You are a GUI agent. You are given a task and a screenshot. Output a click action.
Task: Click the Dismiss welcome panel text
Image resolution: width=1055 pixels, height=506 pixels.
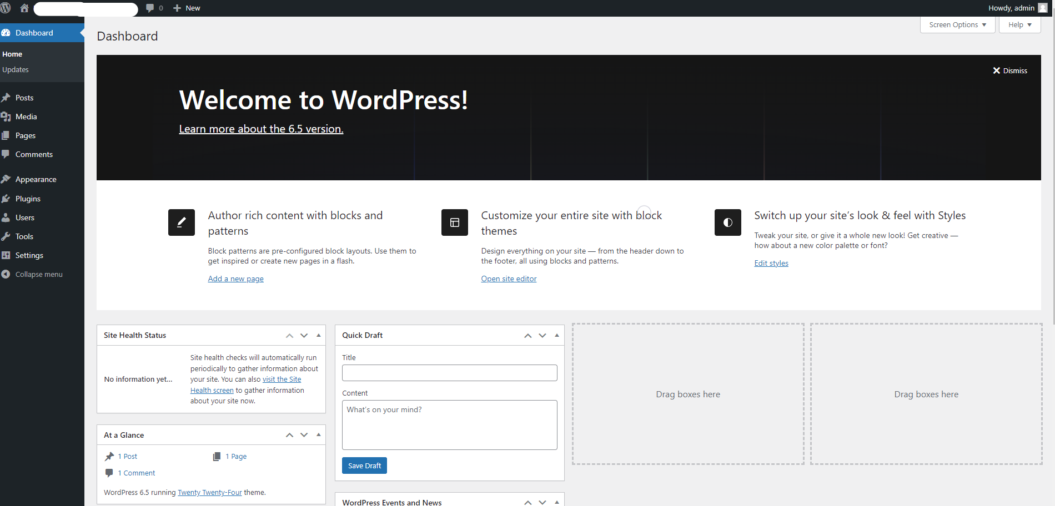tap(1015, 70)
